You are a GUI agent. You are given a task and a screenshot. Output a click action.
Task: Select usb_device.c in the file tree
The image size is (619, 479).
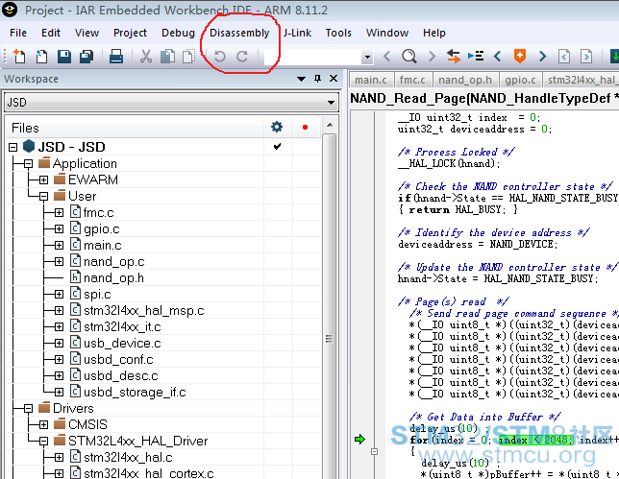pyautogui.click(x=122, y=344)
